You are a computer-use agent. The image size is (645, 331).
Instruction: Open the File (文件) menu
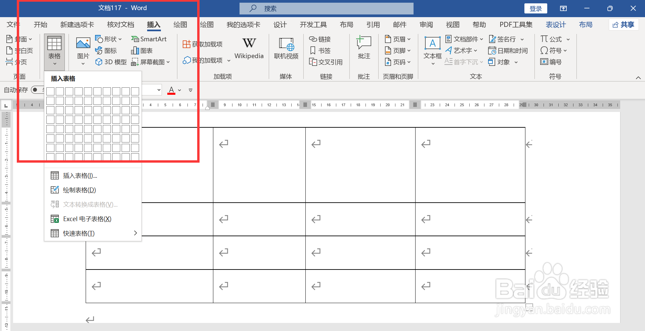click(13, 25)
